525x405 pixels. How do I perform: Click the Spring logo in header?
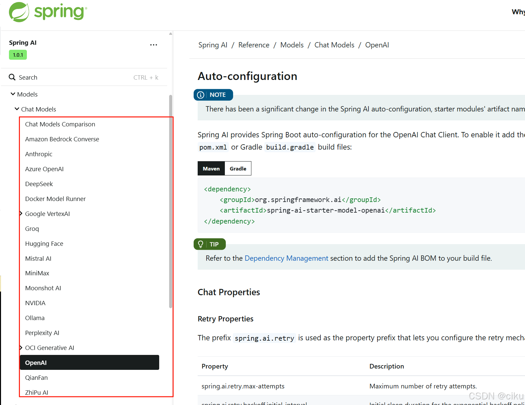(x=48, y=12)
